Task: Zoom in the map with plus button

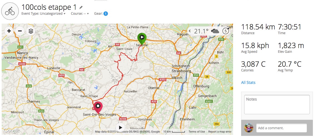Action: click(9, 31)
